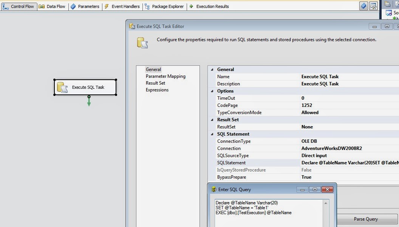Minimize the Execute SQL Task Editor window
Image resolution: width=399 pixels, height=227 pixels.
(x=374, y=26)
